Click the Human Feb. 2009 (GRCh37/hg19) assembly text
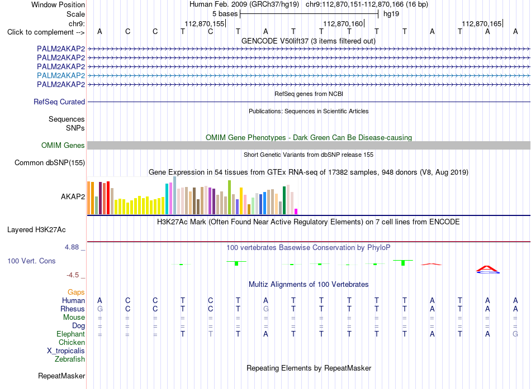The height and width of the screenshot is (389, 531). (244, 4)
